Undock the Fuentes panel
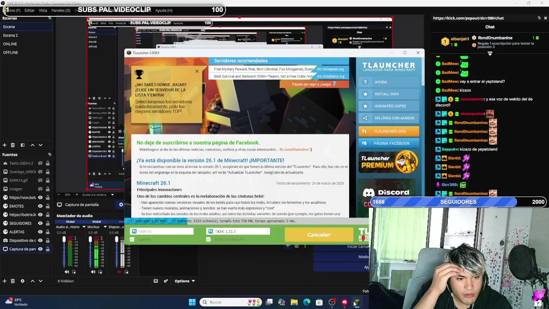 click(x=50, y=154)
